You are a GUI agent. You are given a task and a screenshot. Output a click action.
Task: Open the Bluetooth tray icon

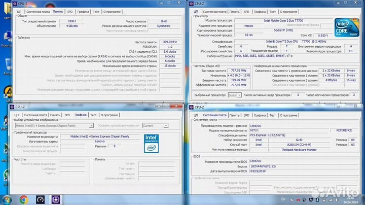[317, 200]
